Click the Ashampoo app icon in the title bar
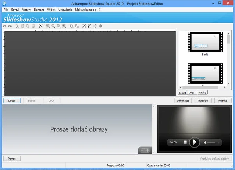The width and height of the screenshot is (235, 170). tap(4, 3)
